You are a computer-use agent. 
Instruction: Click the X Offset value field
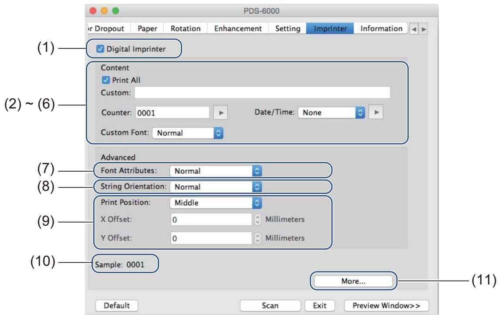[211, 219]
